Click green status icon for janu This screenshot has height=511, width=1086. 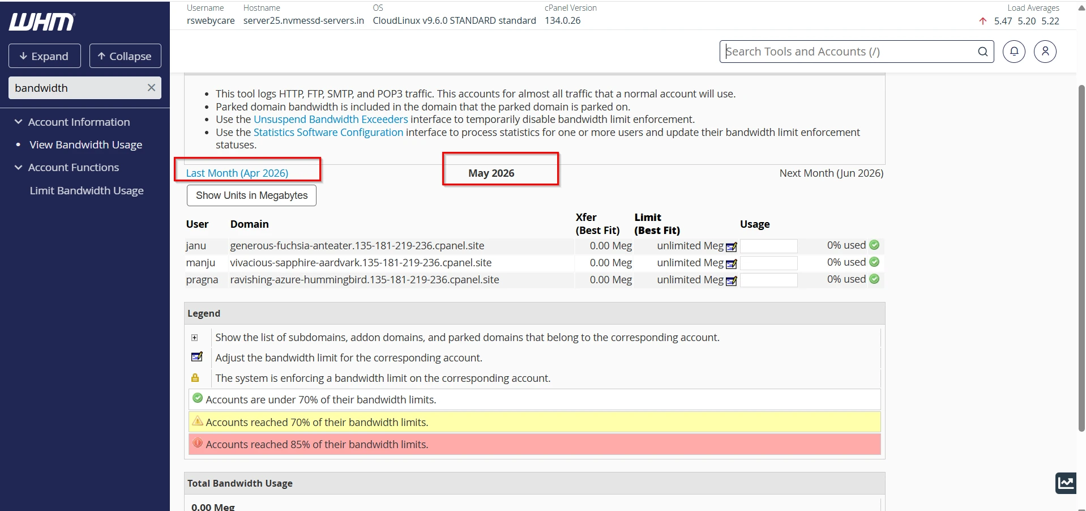click(874, 245)
